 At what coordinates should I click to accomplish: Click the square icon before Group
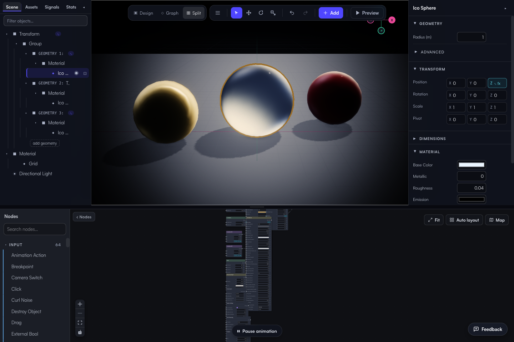[x=24, y=44]
